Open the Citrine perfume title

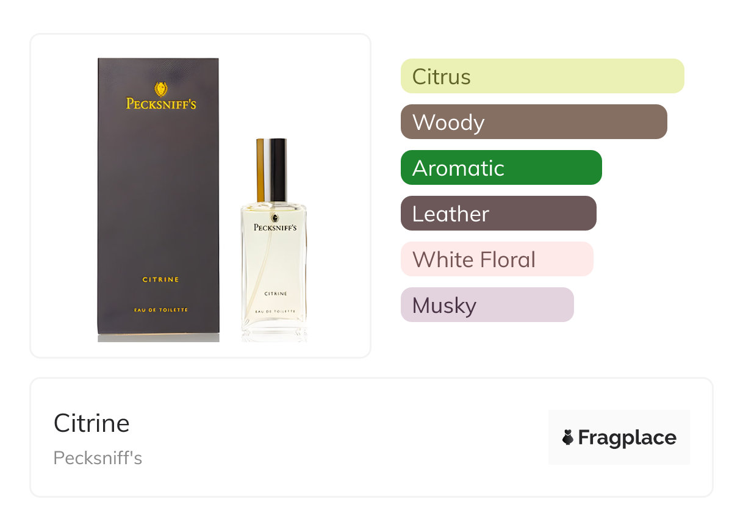click(x=92, y=423)
